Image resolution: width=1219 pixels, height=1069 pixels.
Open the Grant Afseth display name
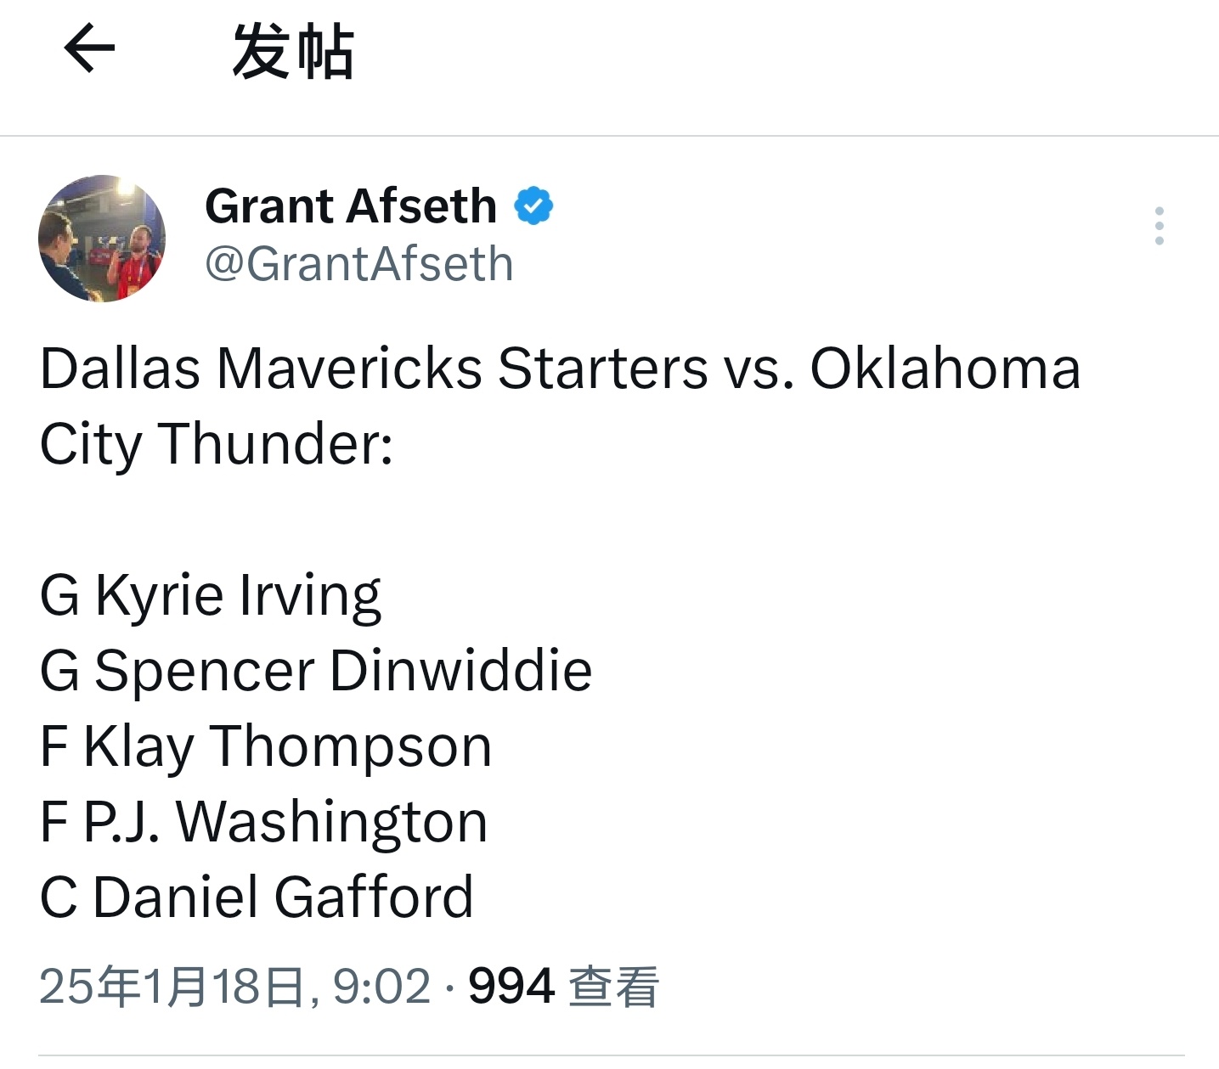point(351,206)
